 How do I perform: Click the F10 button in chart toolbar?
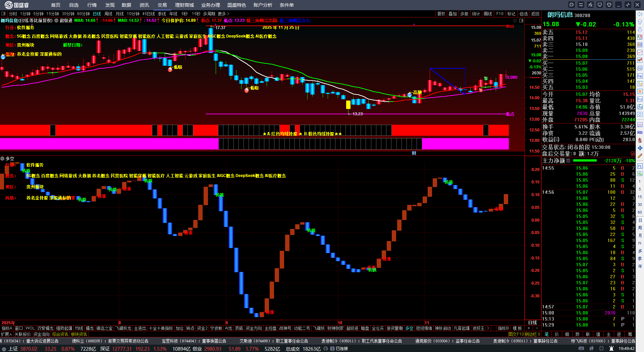click(x=500, y=14)
